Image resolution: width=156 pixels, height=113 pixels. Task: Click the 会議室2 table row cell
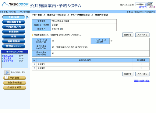pyautogui.click(x=85, y=68)
